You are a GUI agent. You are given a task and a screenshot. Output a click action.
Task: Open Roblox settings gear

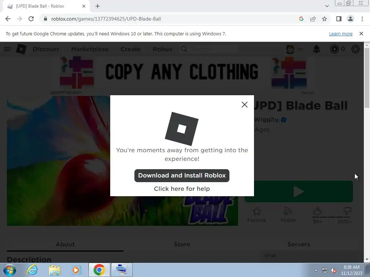coord(356,49)
